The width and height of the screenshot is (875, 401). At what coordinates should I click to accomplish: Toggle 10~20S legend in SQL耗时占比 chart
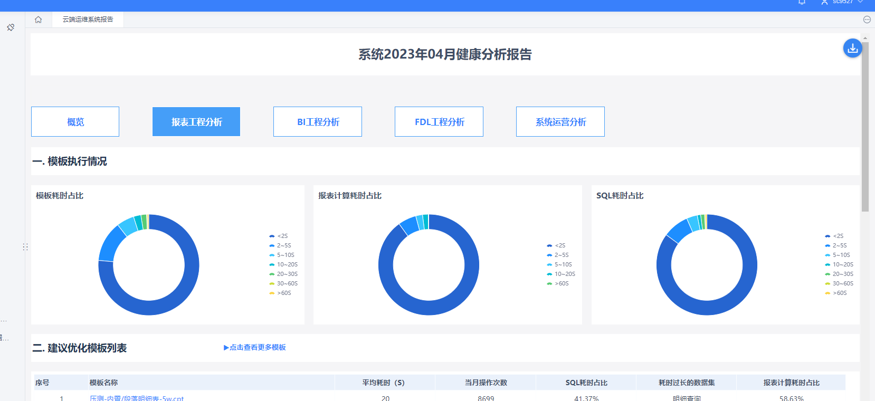point(839,264)
